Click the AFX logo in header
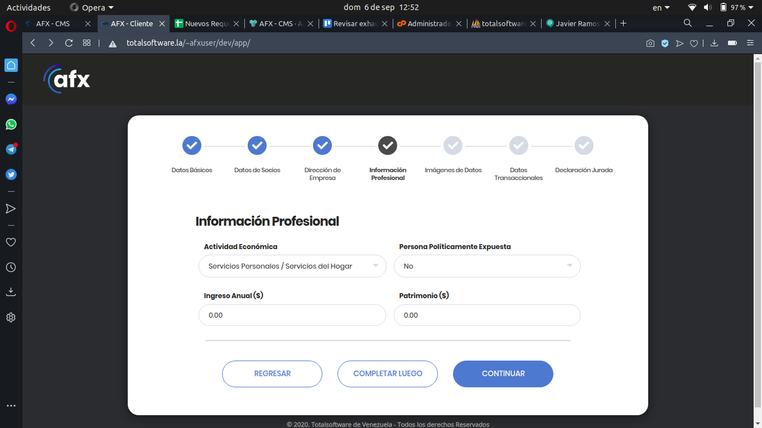The height and width of the screenshot is (428, 762). pos(67,80)
